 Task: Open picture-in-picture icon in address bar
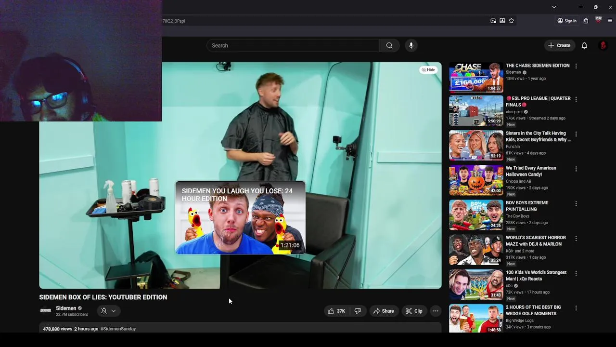coord(493,21)
